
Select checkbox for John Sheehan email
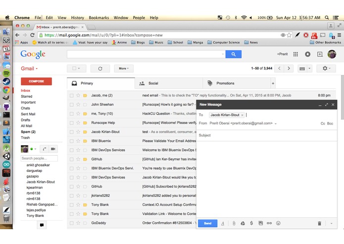coord(71,105)
